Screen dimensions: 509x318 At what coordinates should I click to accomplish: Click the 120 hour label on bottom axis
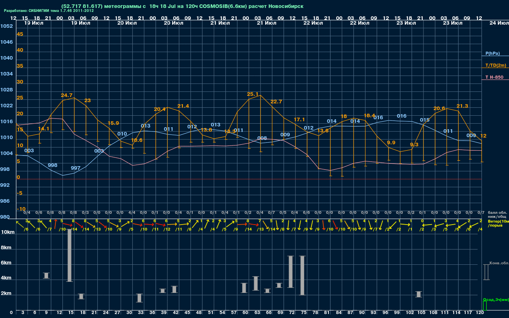(480, 313)
